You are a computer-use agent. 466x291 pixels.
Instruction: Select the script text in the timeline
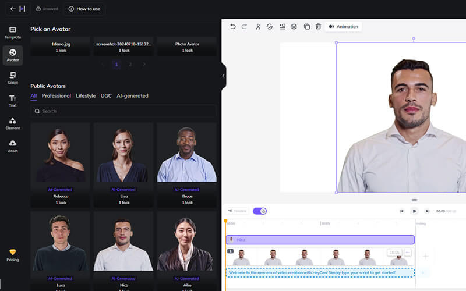[320, 272]
